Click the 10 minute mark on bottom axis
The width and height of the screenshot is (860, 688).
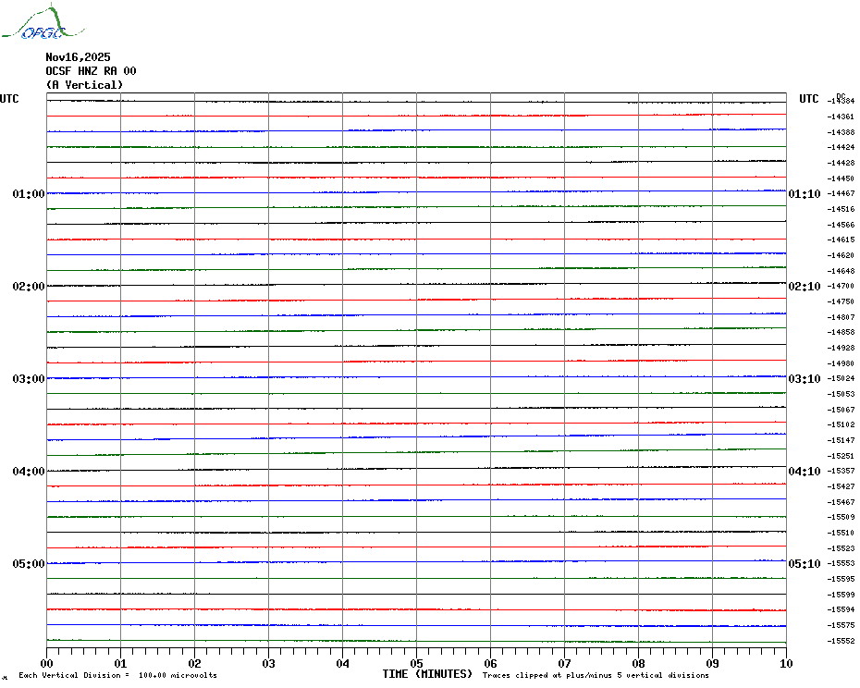785,663
